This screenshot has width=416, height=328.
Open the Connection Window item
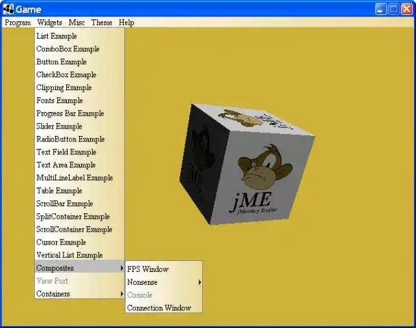164,308
